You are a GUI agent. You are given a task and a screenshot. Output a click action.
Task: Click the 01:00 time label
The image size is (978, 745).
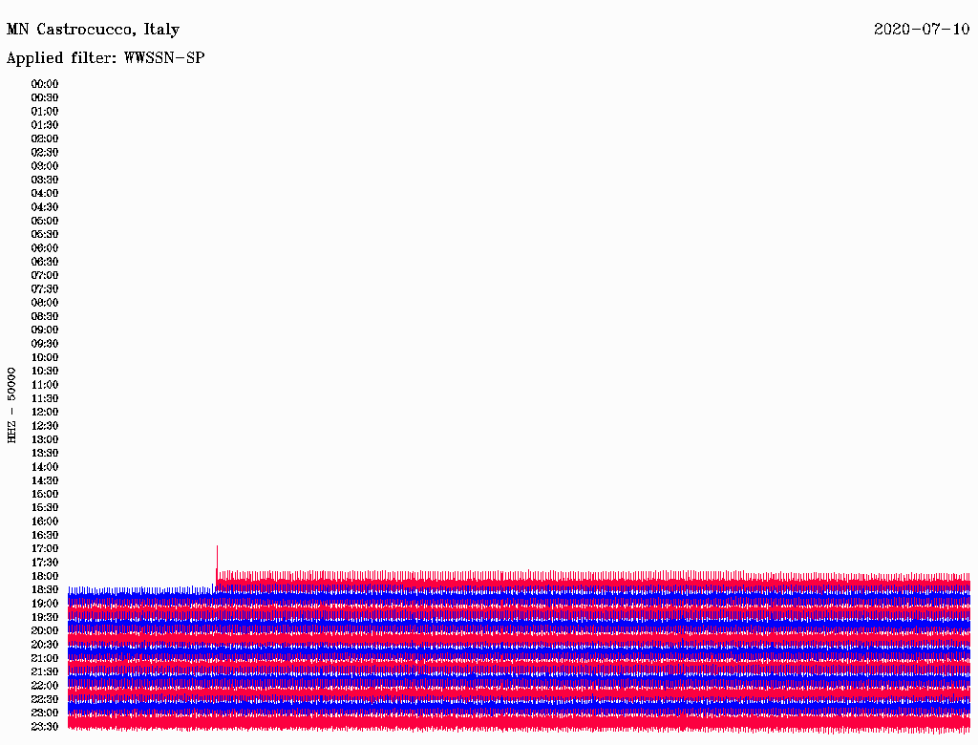point(45,111)
